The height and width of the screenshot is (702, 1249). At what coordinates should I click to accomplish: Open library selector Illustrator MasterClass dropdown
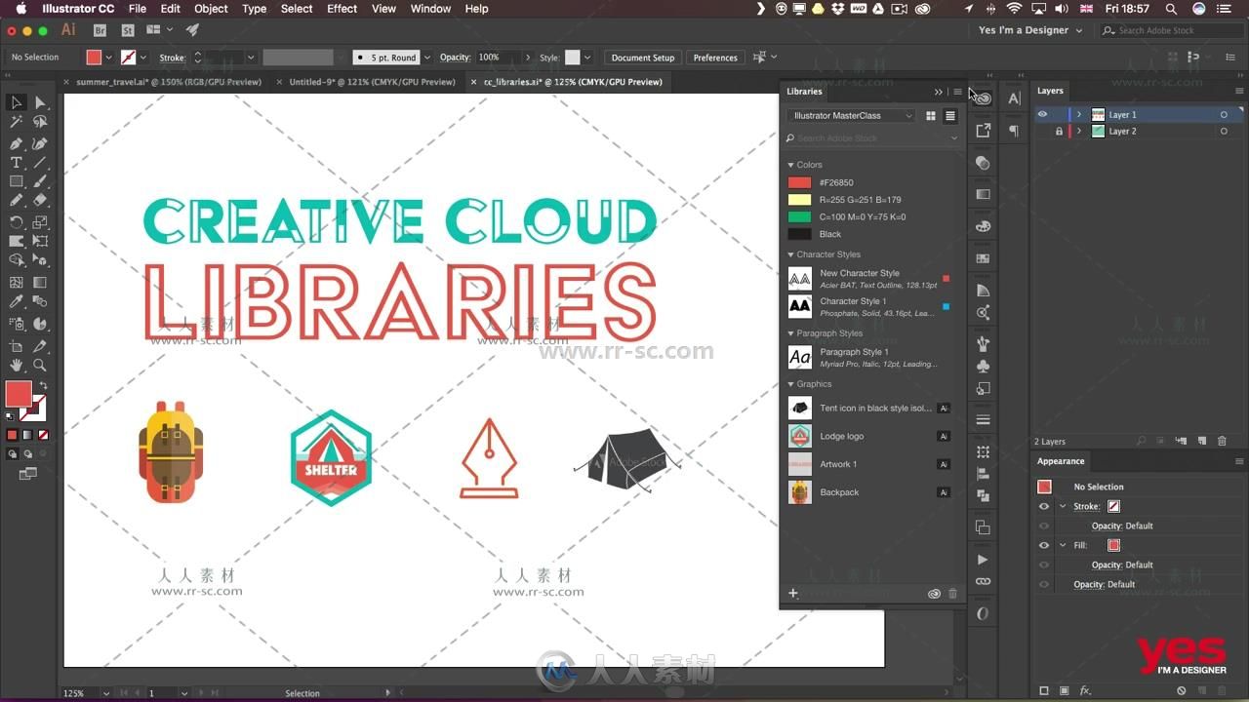coord(851,116)
